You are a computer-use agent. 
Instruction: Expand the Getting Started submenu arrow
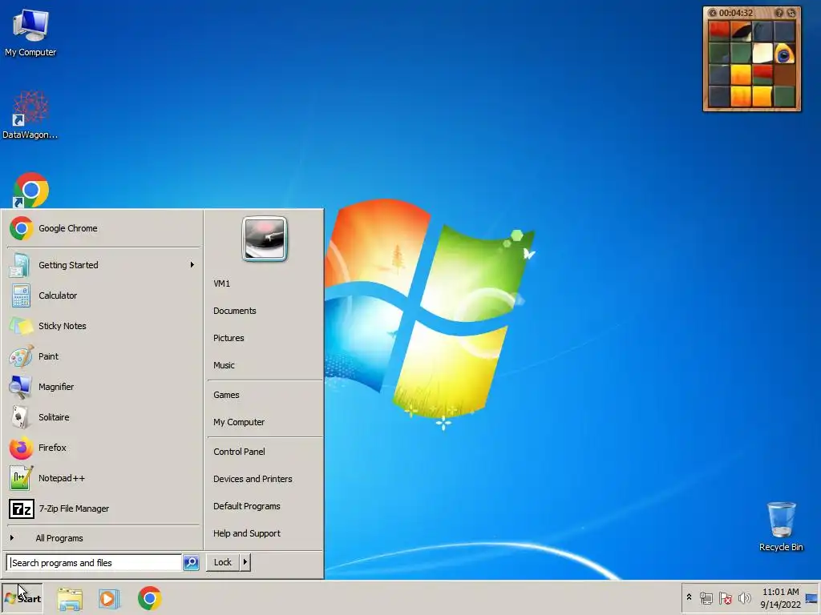(x=192, y=265)
